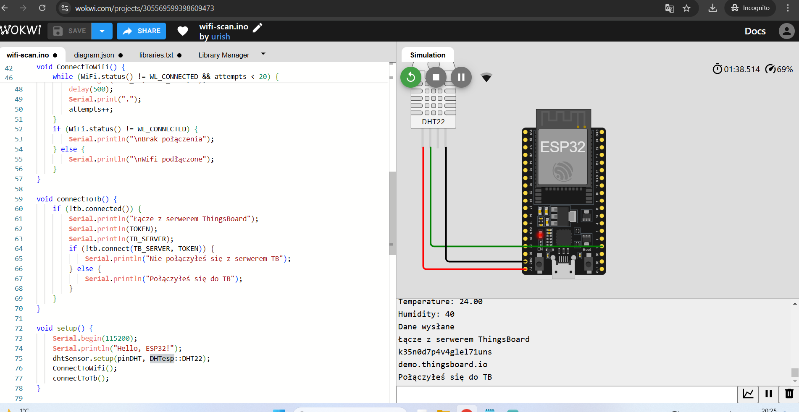Click the Incognito indicator

click(x=750, y=8)
